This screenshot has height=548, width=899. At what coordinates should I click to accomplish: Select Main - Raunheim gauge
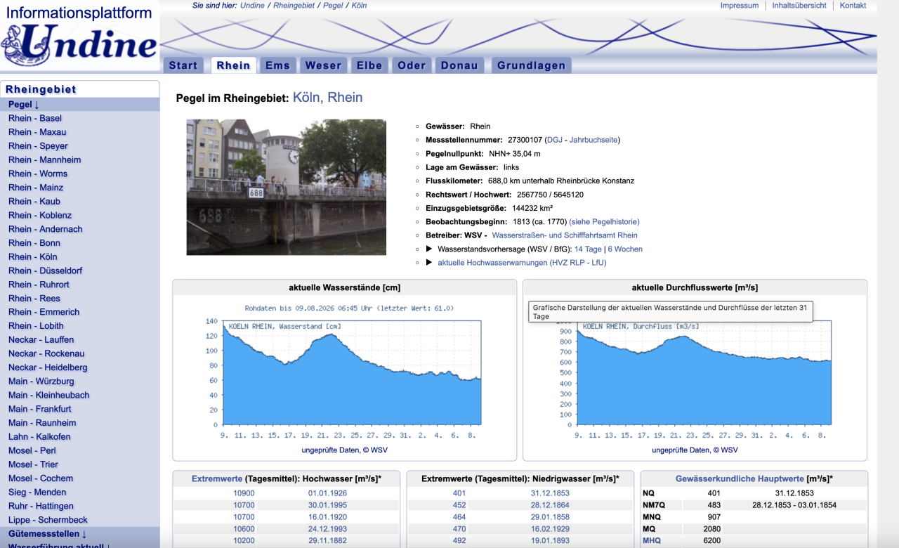[x=42, y=422]
